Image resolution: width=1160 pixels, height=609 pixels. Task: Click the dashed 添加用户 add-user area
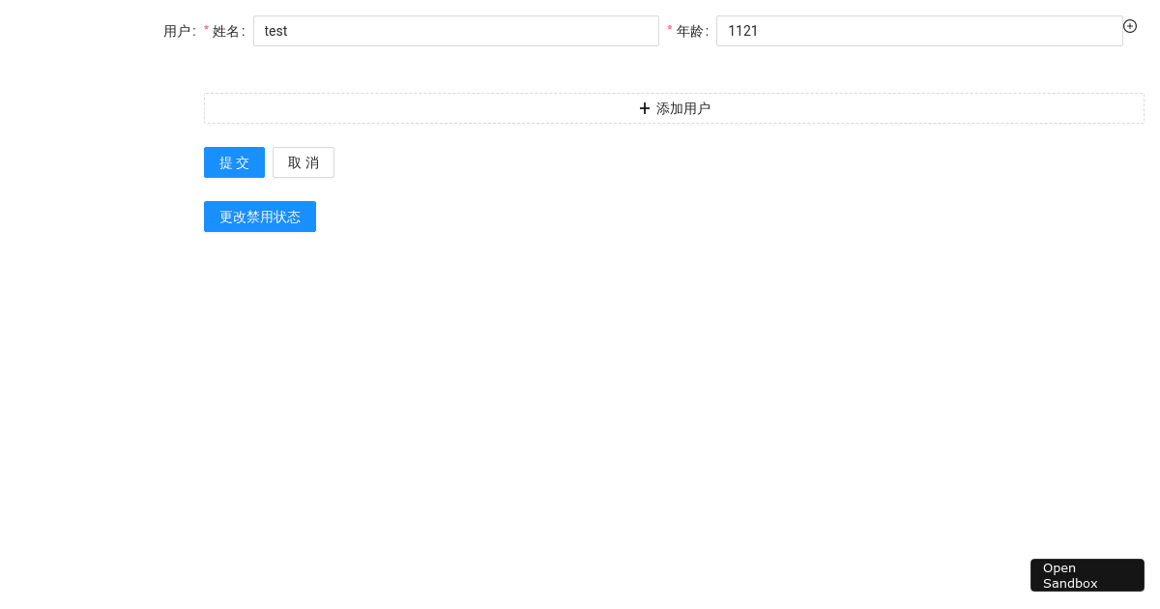pos(674,108)
